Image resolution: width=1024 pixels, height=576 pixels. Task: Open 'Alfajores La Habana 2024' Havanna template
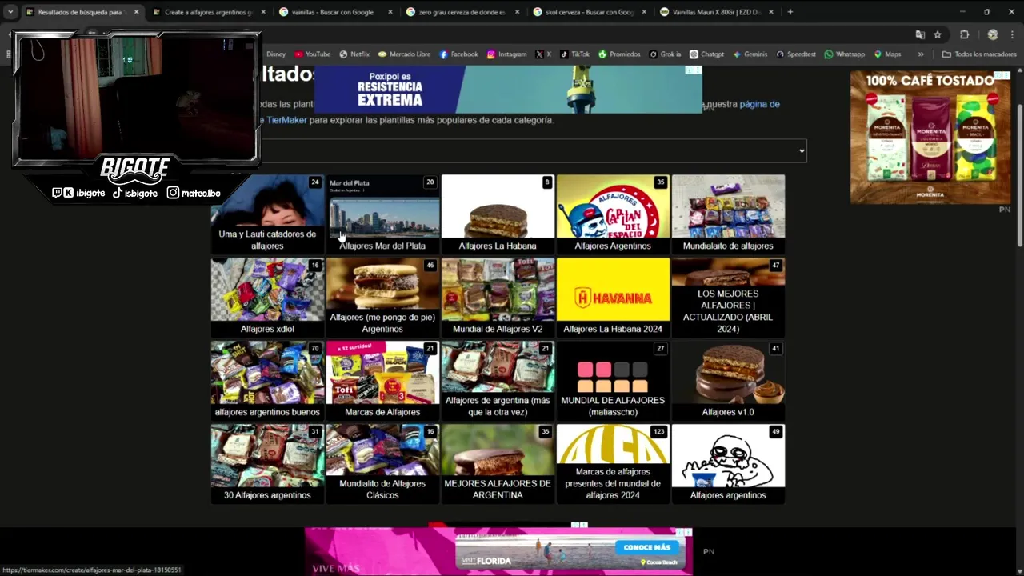(x=613, y=297)
